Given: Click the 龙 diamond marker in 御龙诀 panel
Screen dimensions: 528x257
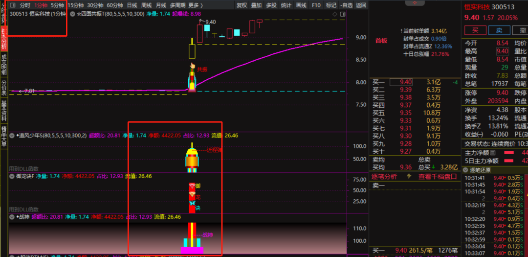Looking at the screenshot, I should tap(192, 195).
